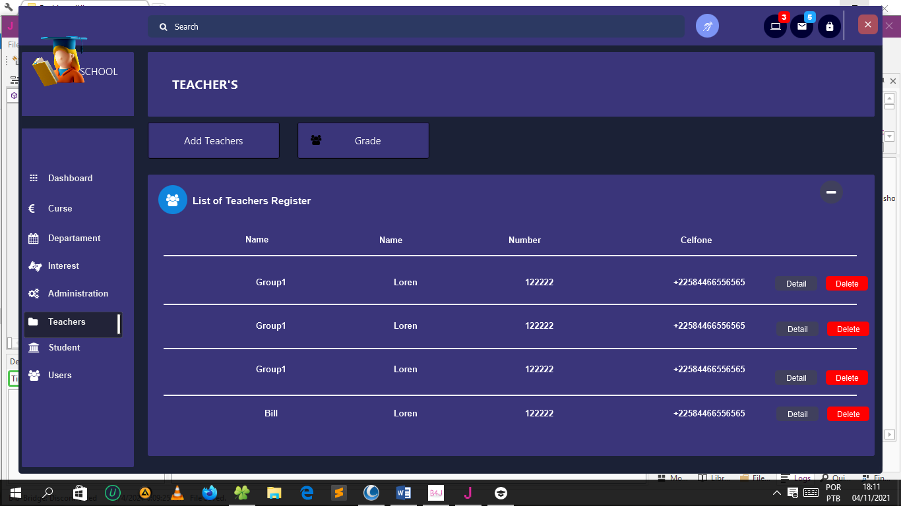Click the blue teachers group icon beside list title
This screenshot has height=506, width=901.
point(173,200)
